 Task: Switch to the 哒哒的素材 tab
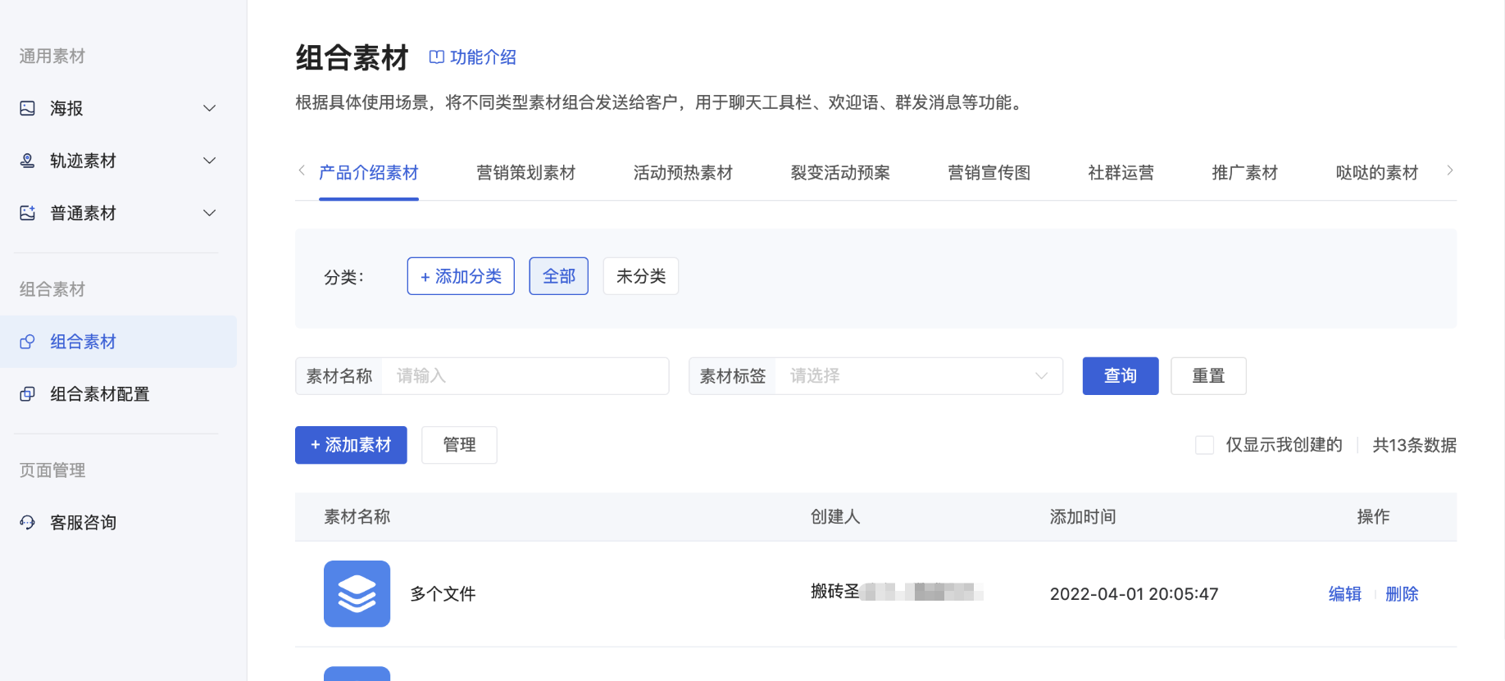[x=1377, y=173]
